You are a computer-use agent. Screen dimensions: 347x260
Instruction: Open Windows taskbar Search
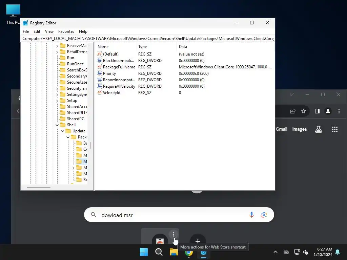(159, 252)
